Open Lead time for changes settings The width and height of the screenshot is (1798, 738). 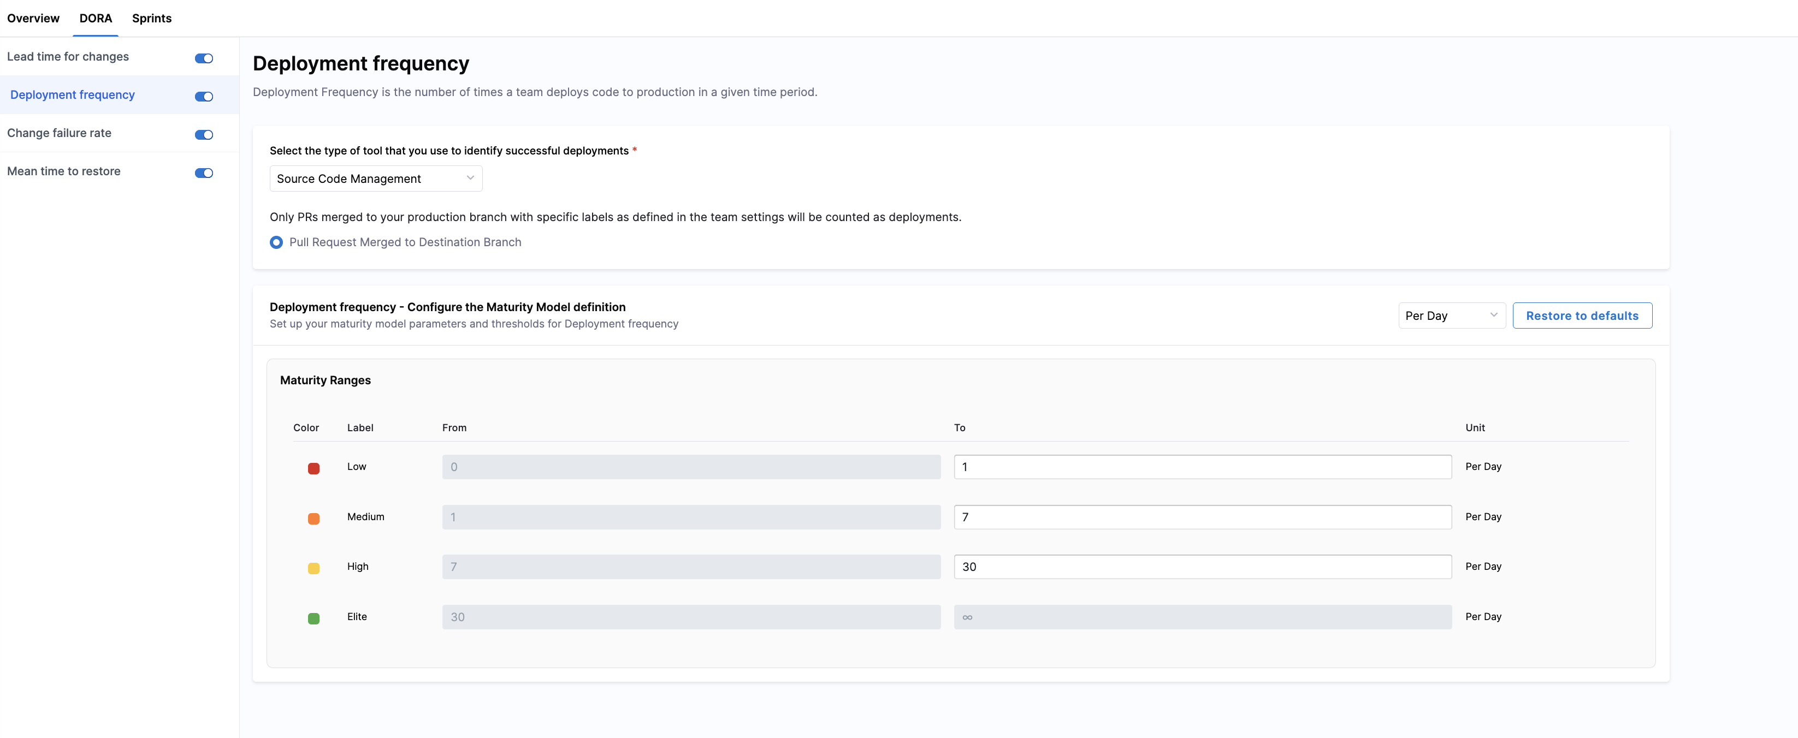(x=68, y=57)
